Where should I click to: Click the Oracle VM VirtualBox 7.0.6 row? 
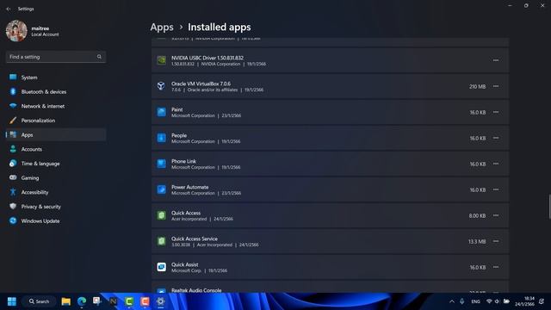330,86
